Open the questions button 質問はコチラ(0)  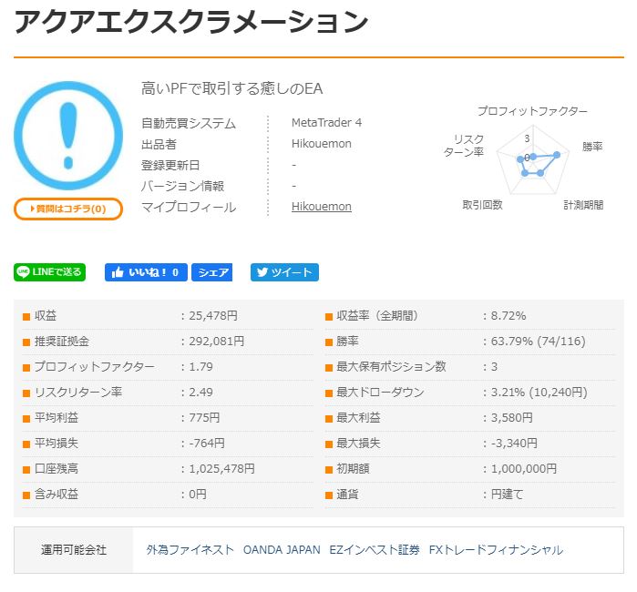pyautogui.click(x=68, y=209)
